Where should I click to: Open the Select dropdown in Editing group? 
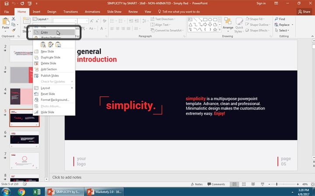(x=282, y=30)
